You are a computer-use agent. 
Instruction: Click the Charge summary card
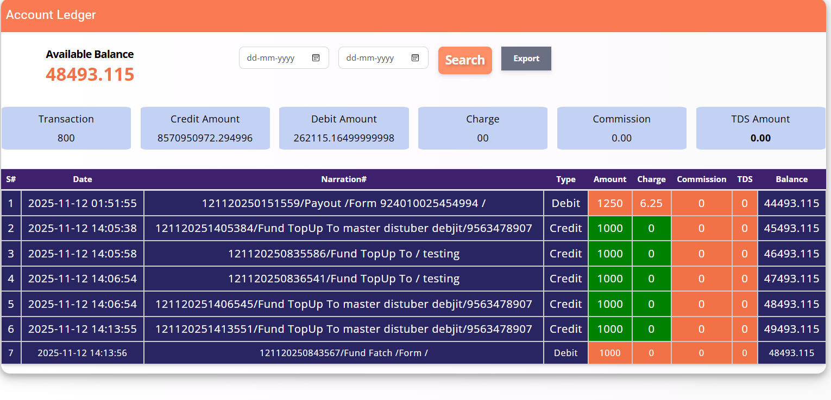pyautogui.click(x=482, y=128)
